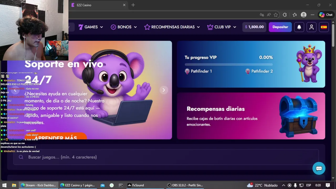Open the terminal app in taskbar

[121, 185]
